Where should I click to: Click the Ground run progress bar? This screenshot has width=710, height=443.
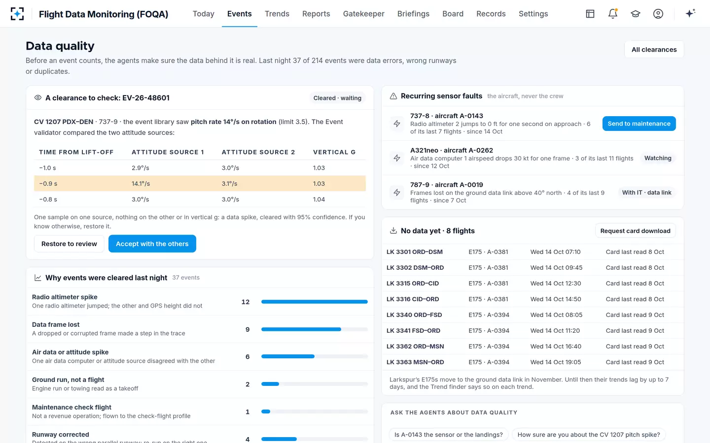[x=315, y=384]
